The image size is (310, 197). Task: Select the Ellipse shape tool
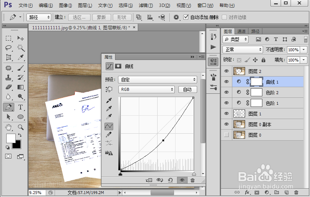pyautogui.click(x=21, y=117)
